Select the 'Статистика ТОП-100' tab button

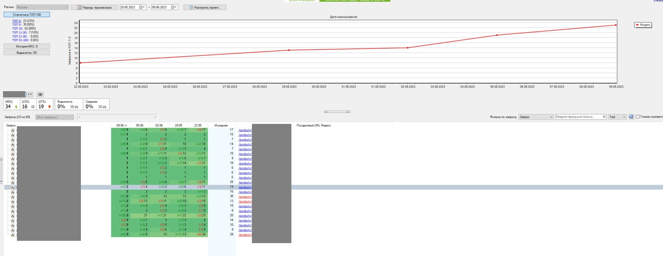pos(27,15)
